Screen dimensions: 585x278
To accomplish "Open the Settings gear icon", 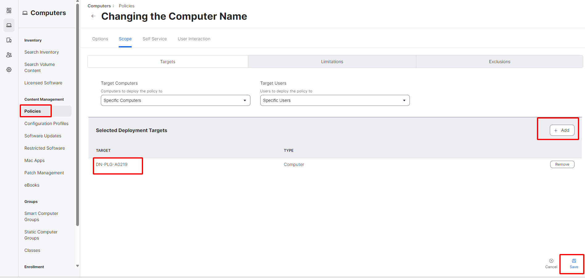I will coord(9,70).
